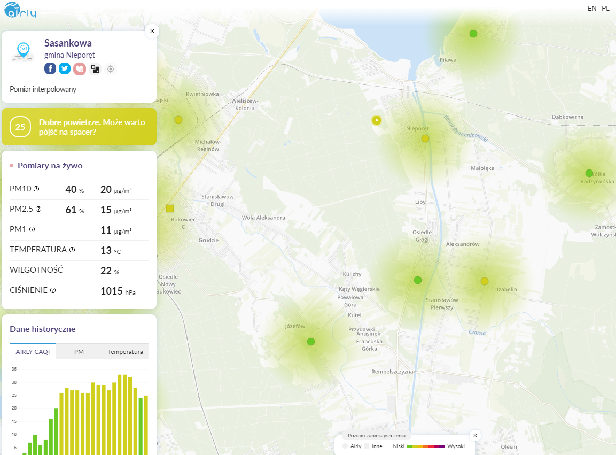Image resolution: width=616 pixels, height=455 pixels.
Task: Select the AIRLY CAQI tab
Action: pos(33,352)
